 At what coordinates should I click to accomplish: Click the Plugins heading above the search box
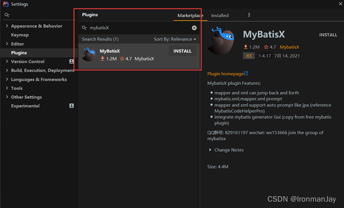[x=90, y=15]
